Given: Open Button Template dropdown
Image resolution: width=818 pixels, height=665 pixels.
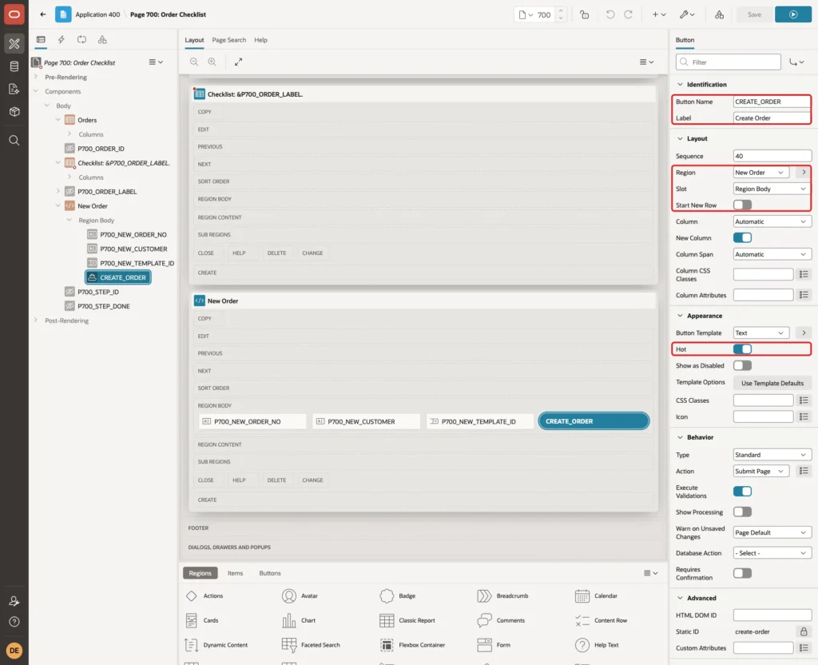Looking at the screenshot, I should pos(760,332).
